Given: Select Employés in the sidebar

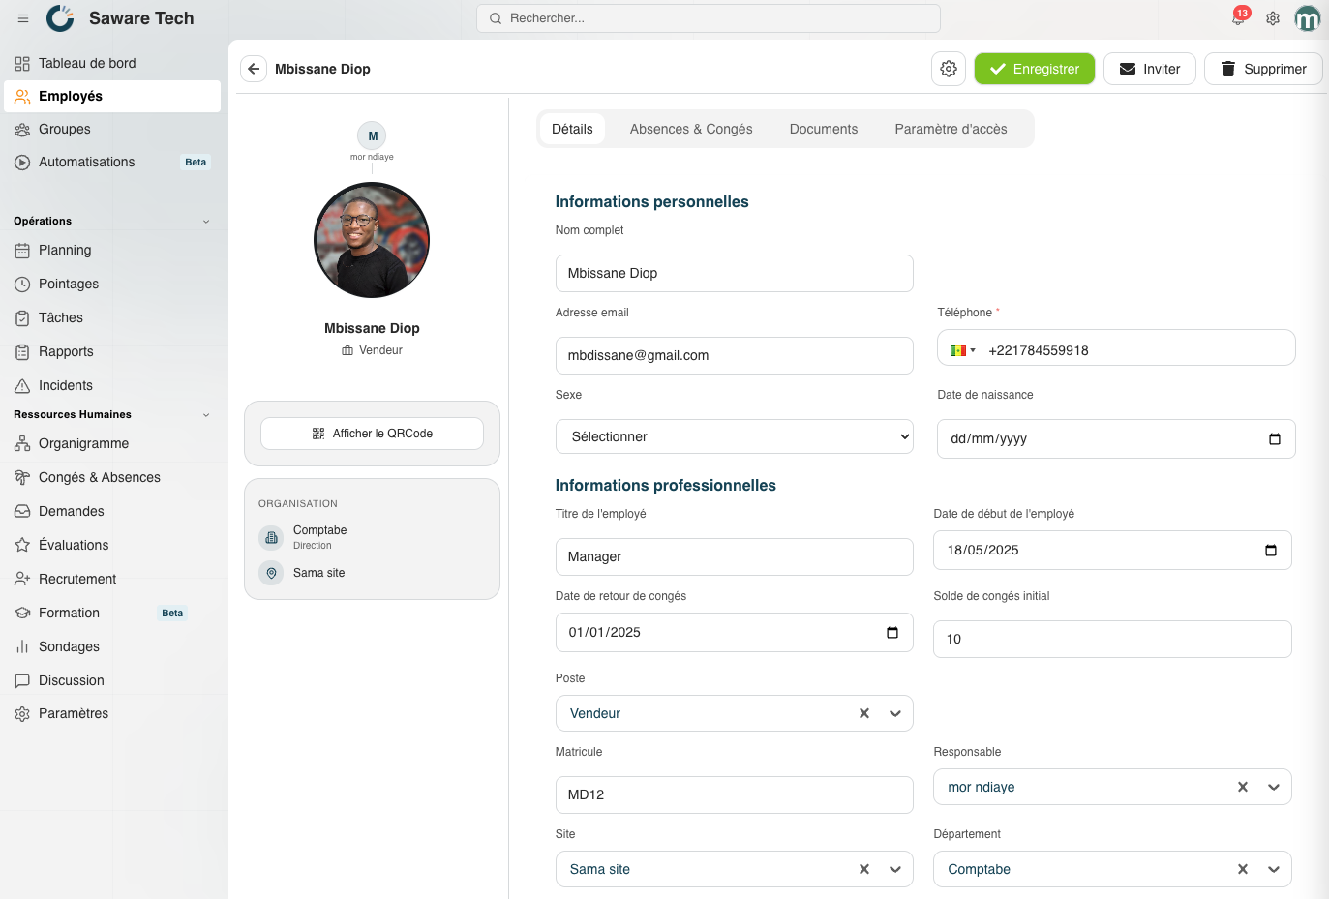Looking at the screenshot, I should pos(112,96).
